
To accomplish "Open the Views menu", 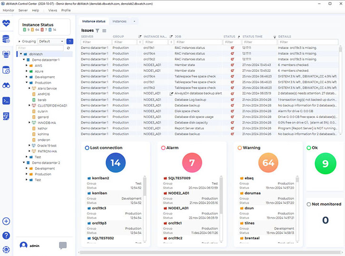I will coord(53,10).
